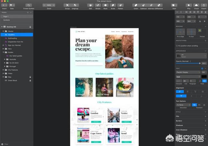Set text alignment to right
This screenshot has height=146, width=208.
click(x=195, y=92)
